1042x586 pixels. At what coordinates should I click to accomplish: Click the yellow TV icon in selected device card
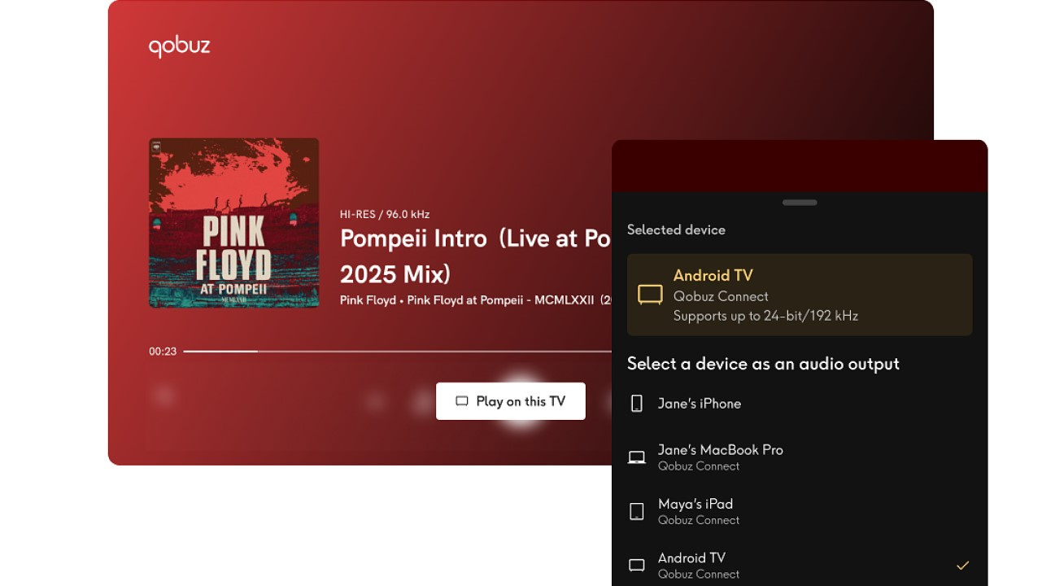click(x=650, y=295)
